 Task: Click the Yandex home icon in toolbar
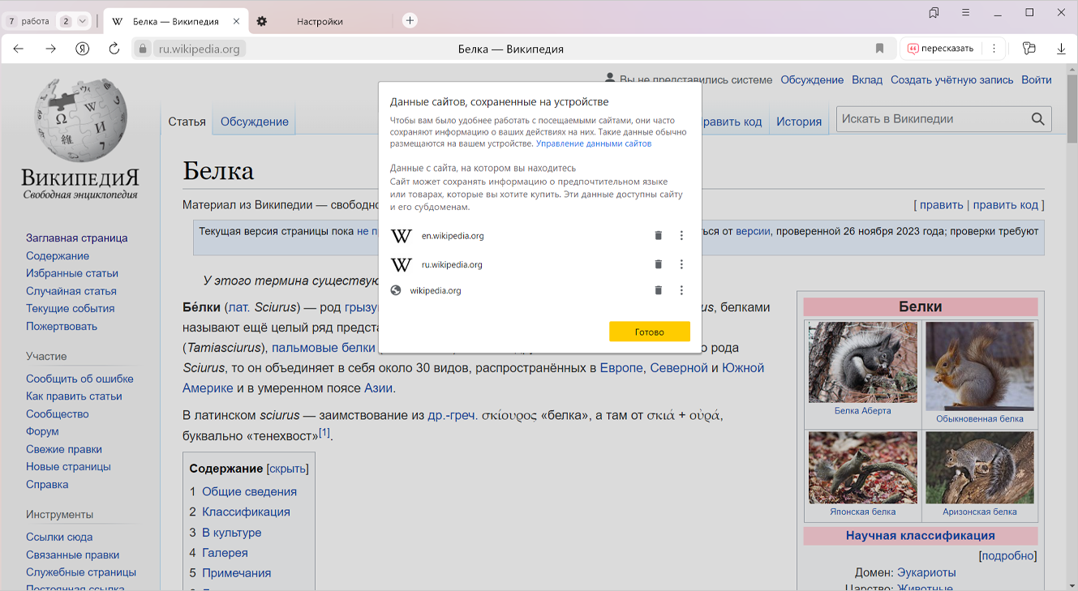[82, 49]
